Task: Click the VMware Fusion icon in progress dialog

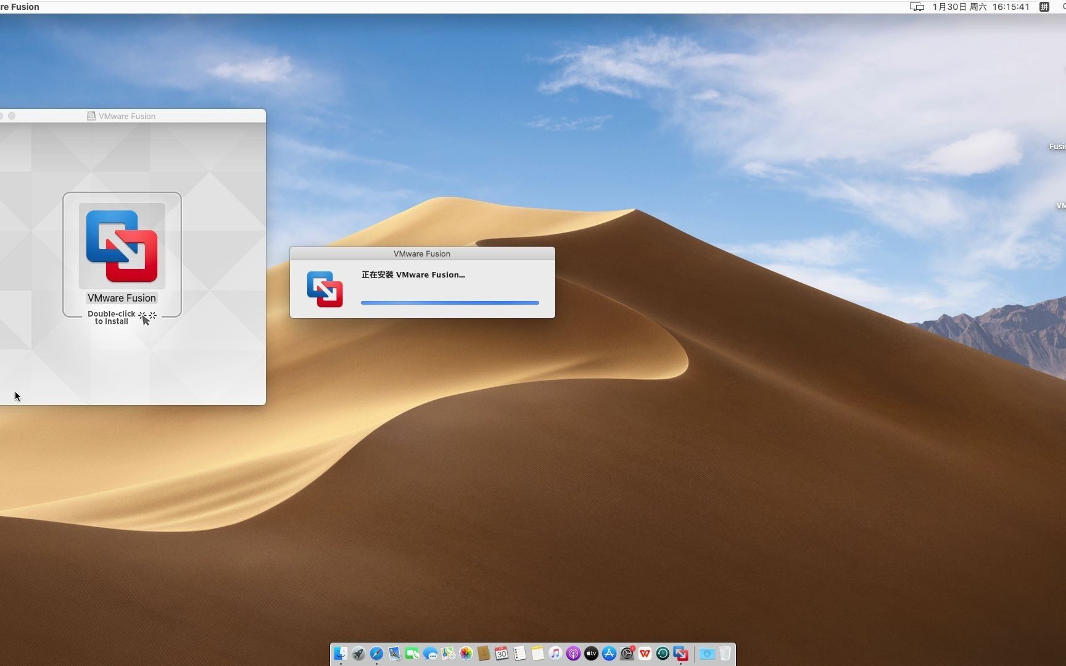Action: coord(324,289)
